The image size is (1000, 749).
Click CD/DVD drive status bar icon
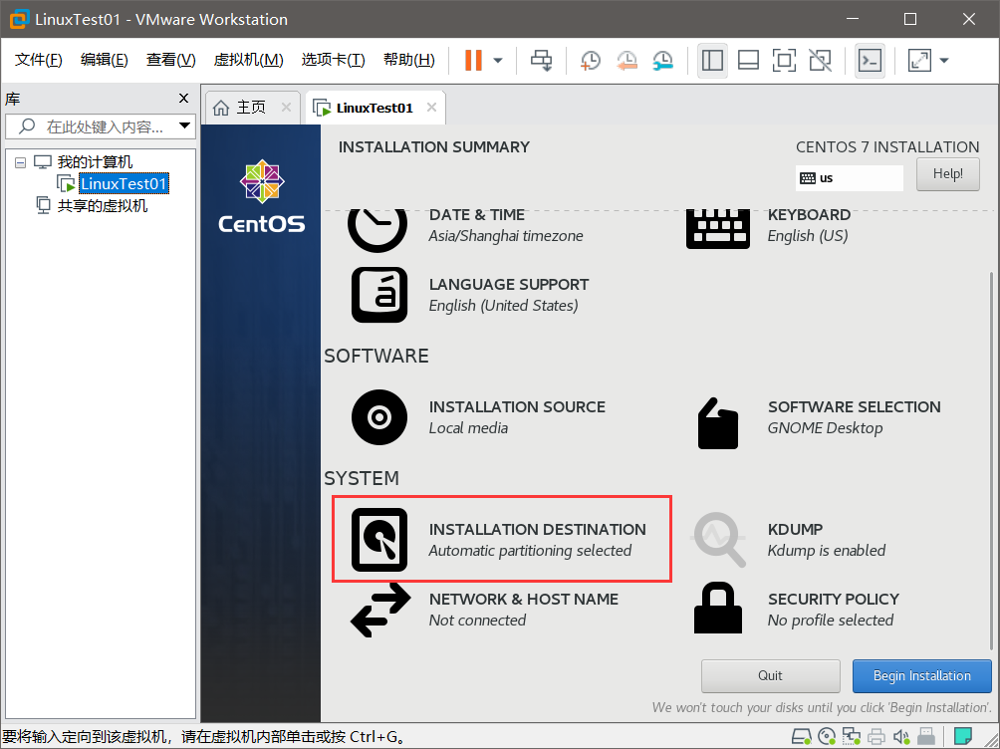pos(827,737)
